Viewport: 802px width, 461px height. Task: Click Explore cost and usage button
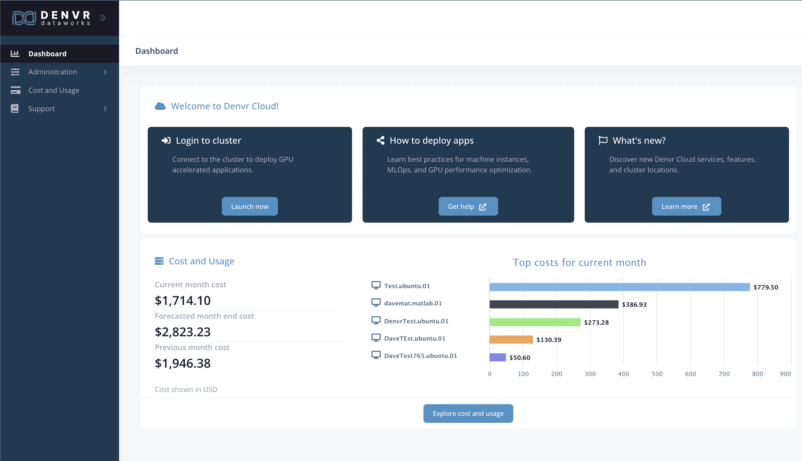pyautogui.click(x=468, y=413)
